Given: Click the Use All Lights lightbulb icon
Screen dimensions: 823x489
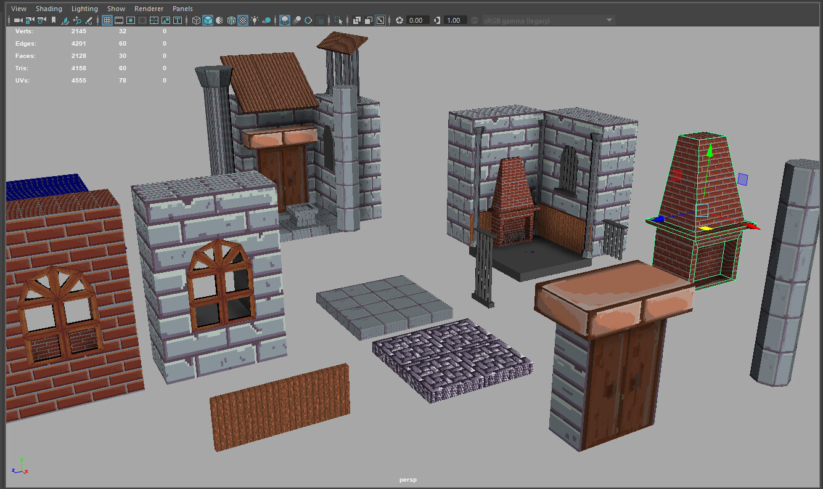Looking at the screenshot, I should (x=255, y=20).
